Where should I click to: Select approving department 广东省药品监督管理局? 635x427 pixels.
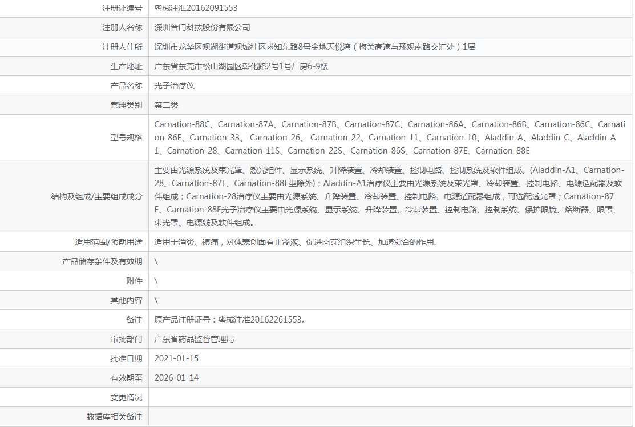pos(194,340)
